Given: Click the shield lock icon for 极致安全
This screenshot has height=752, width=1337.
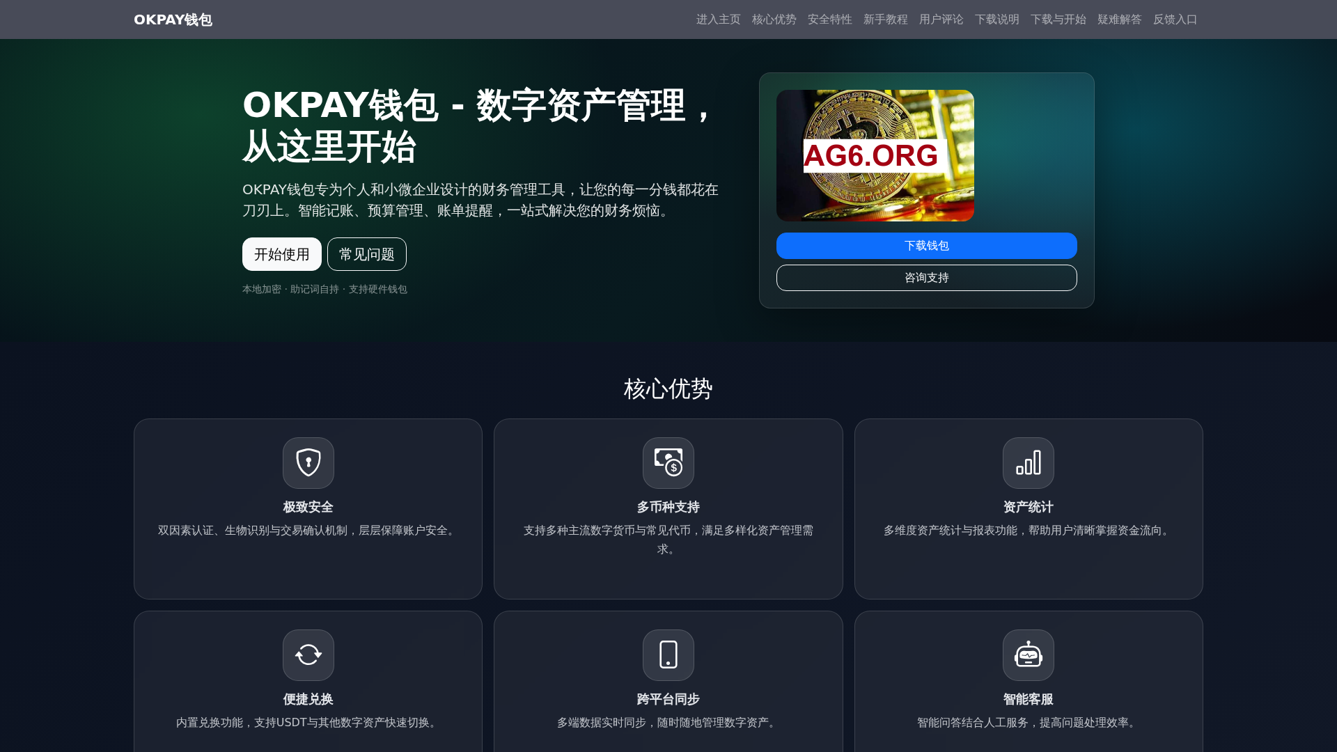Looking at the screenshot, I should pyautogui.click(x=308, y=463).
